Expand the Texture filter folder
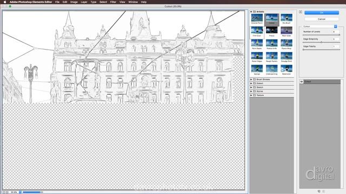The height and width of the screenshot is (194, 346). point(251,95)
